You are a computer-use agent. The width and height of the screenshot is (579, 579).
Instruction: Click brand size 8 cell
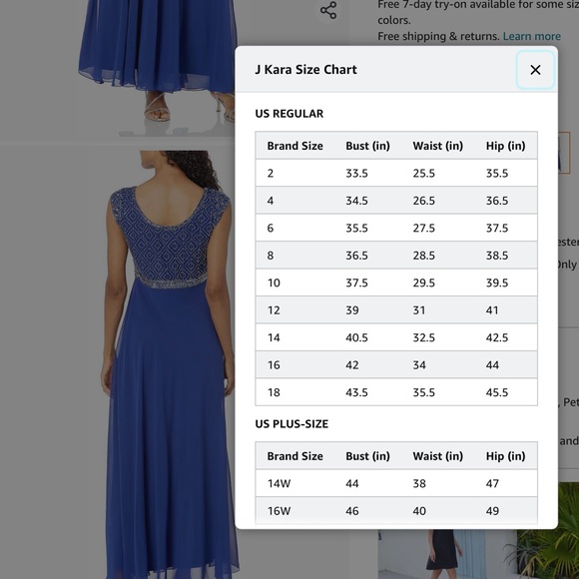tap(271, 256)
